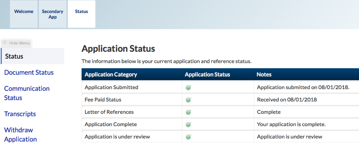Click the under review row check icon
359x145 pixels.
coord(188,137)
